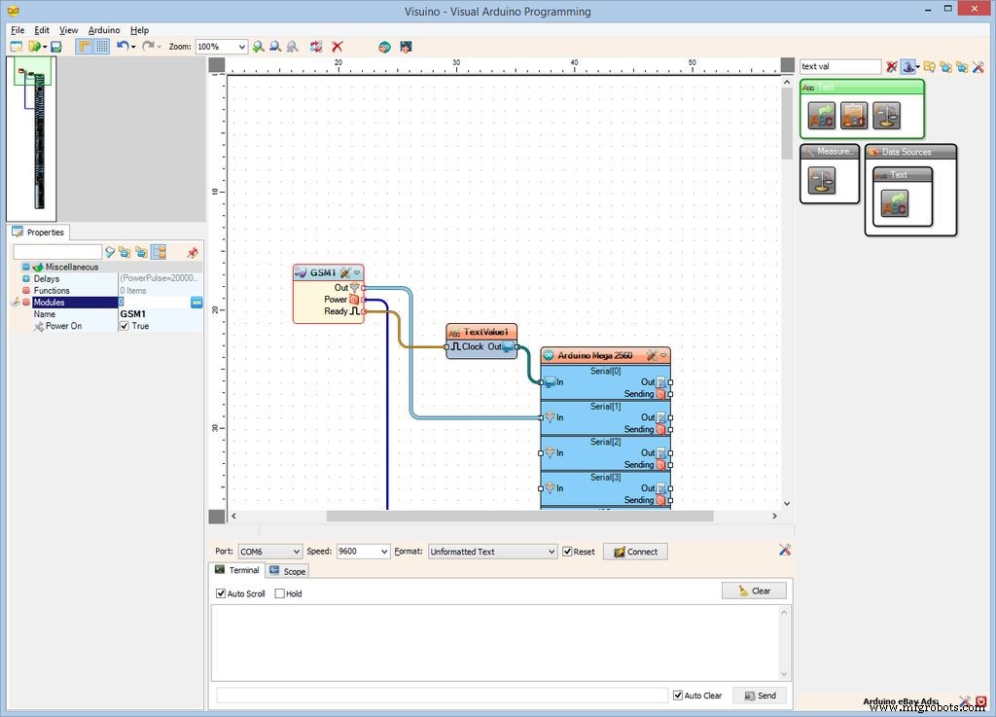Open the Arduino menu
This screenshot has width=996, height=717.
tap(104, 30)
